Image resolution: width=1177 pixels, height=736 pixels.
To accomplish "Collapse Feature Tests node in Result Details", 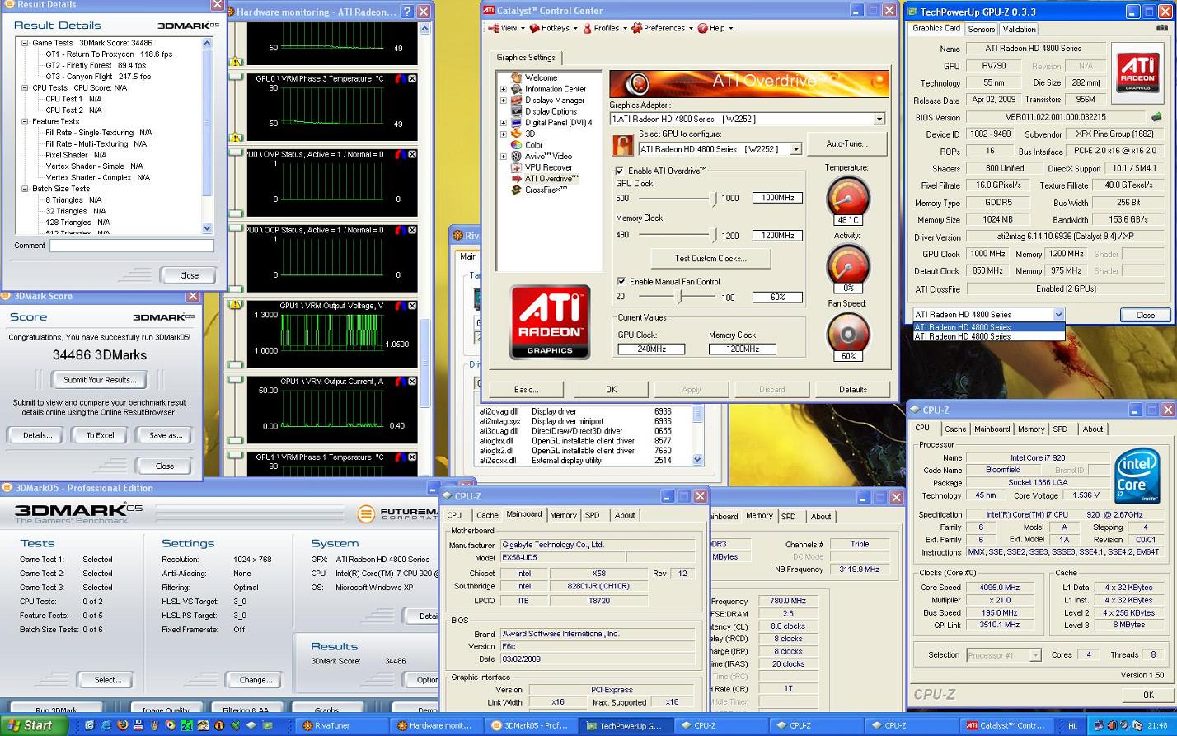I will pos(25,121).
